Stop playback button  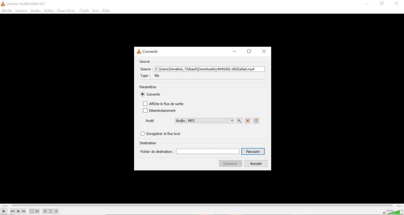18,211
